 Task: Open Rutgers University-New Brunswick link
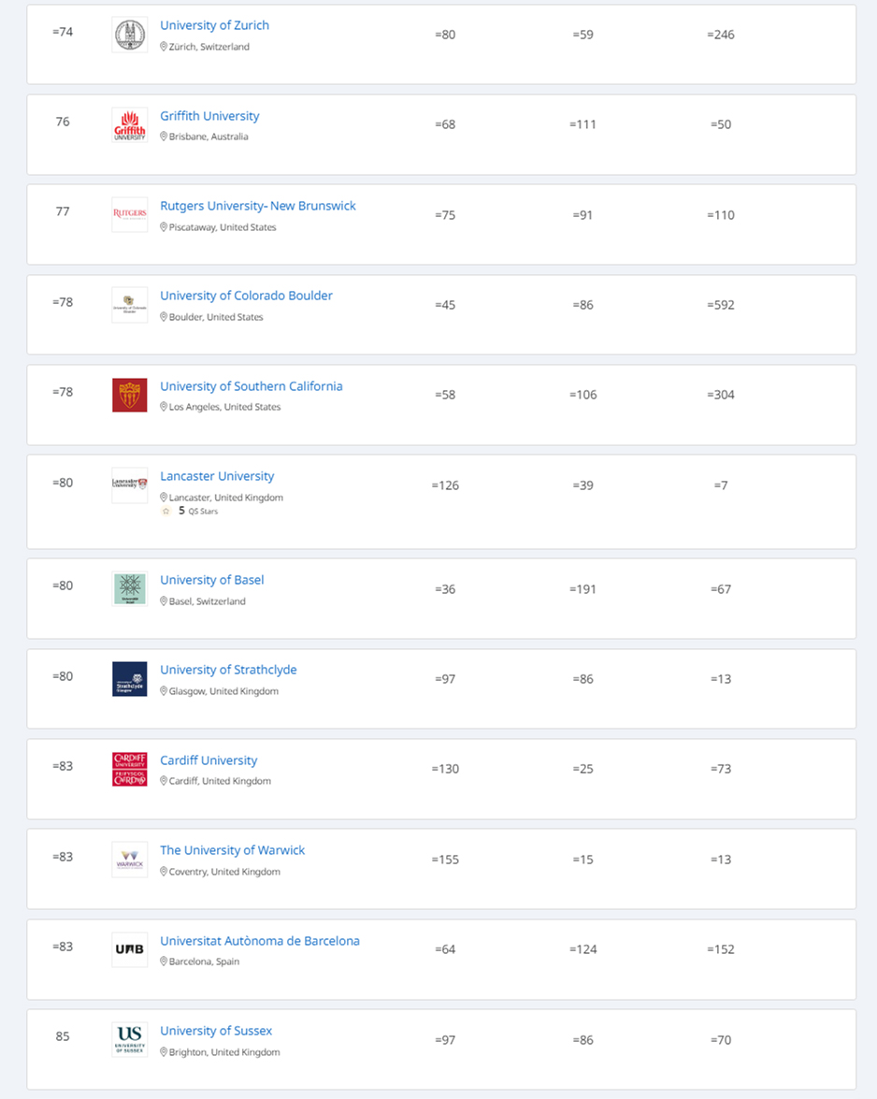pyautogui.click(x=258, y=206)
